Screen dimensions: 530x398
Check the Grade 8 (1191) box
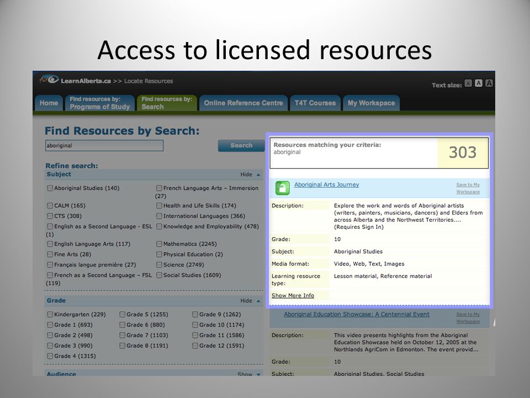pyautogui.click(x=122, y=345)
